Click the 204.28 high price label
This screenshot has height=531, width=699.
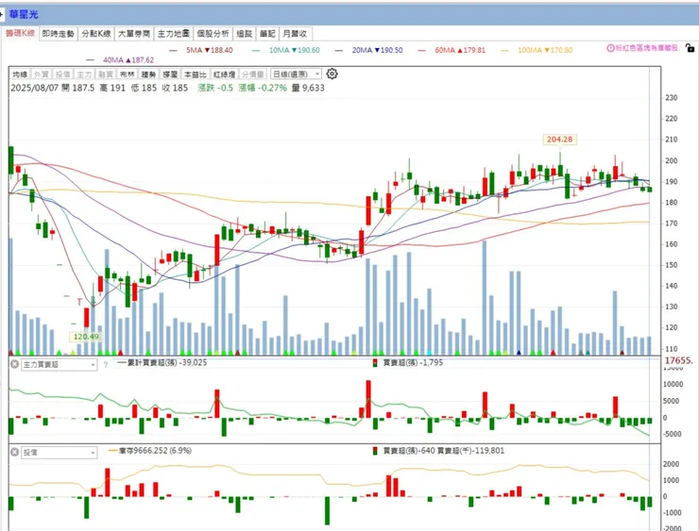(559, 140)
